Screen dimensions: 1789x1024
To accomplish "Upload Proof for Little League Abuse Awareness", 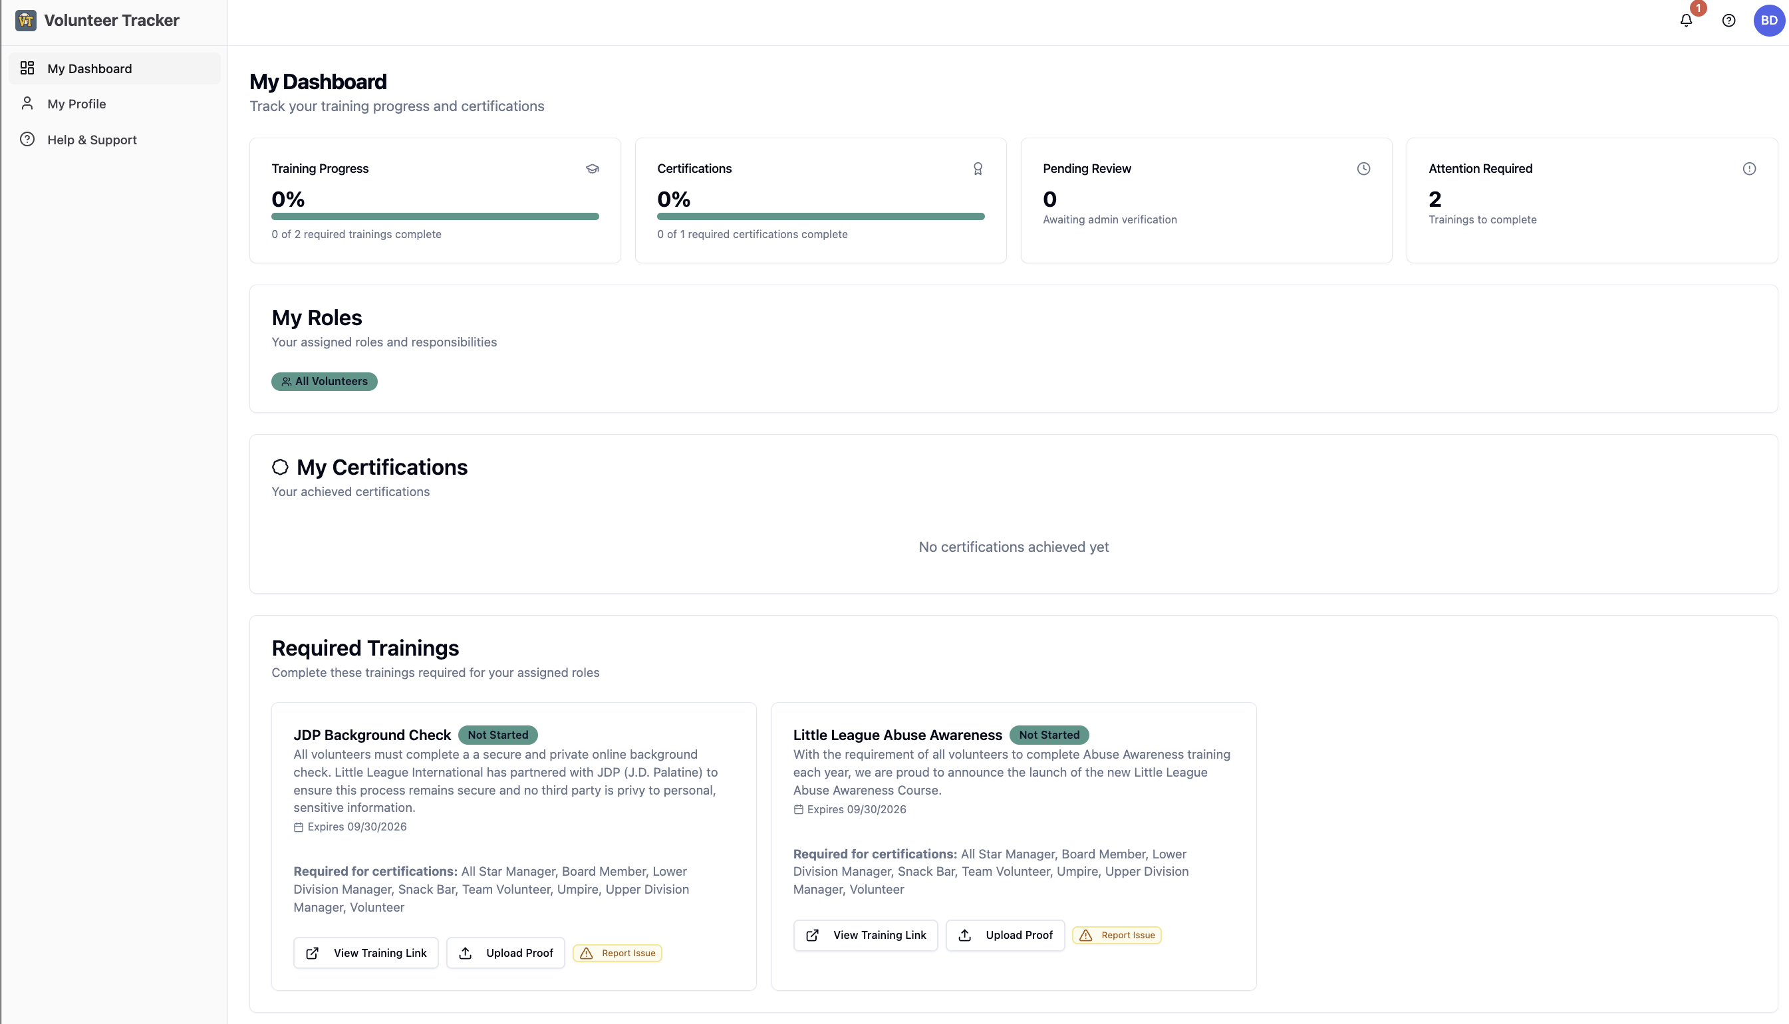I will (x=1005, y=936).
